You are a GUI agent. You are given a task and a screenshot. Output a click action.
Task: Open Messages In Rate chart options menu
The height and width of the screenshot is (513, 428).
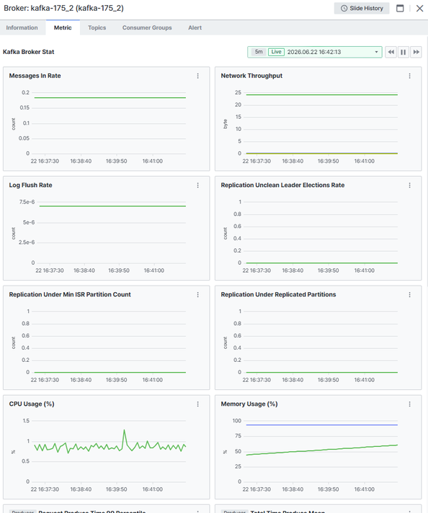pos(197,76)
